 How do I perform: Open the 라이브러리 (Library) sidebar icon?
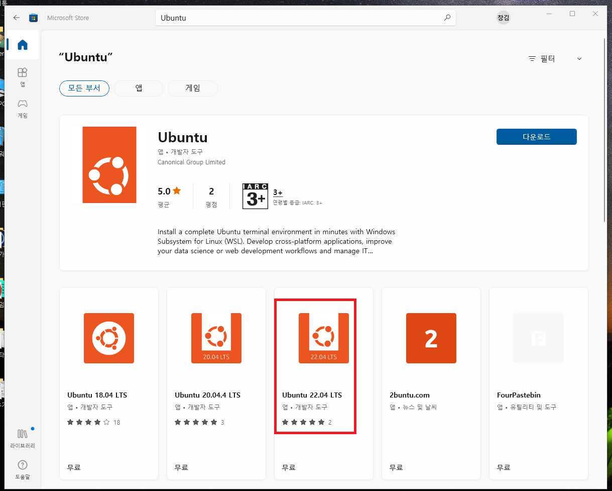coord(23,438)
